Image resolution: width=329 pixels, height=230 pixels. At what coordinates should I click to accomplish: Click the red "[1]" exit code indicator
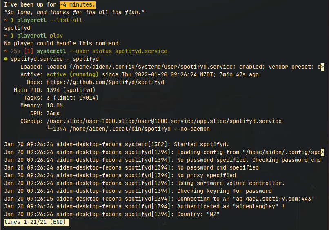coord(29,51)
